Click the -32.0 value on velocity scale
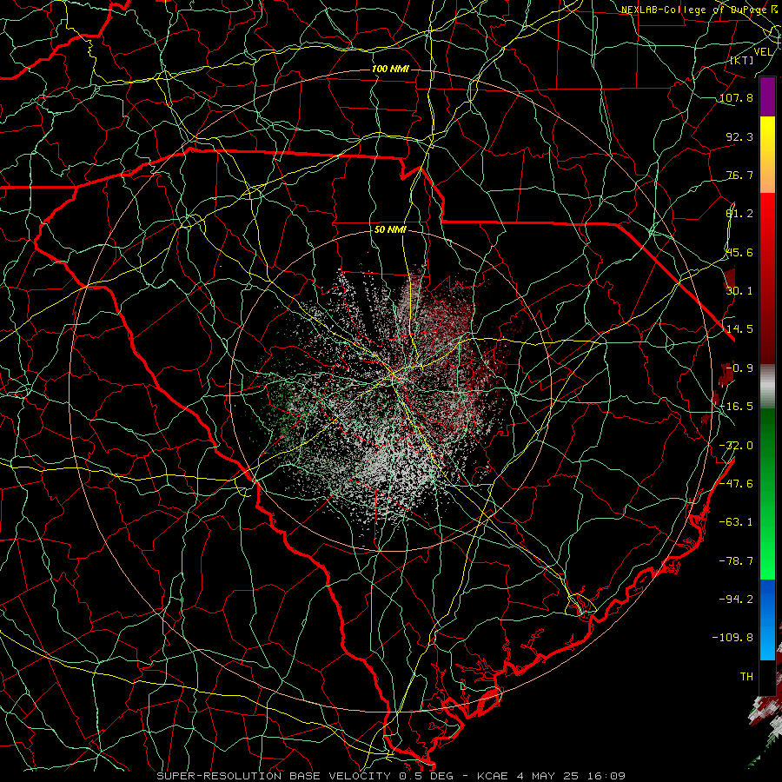The height and width of the screenshot is (782, 782). point(736,446)
